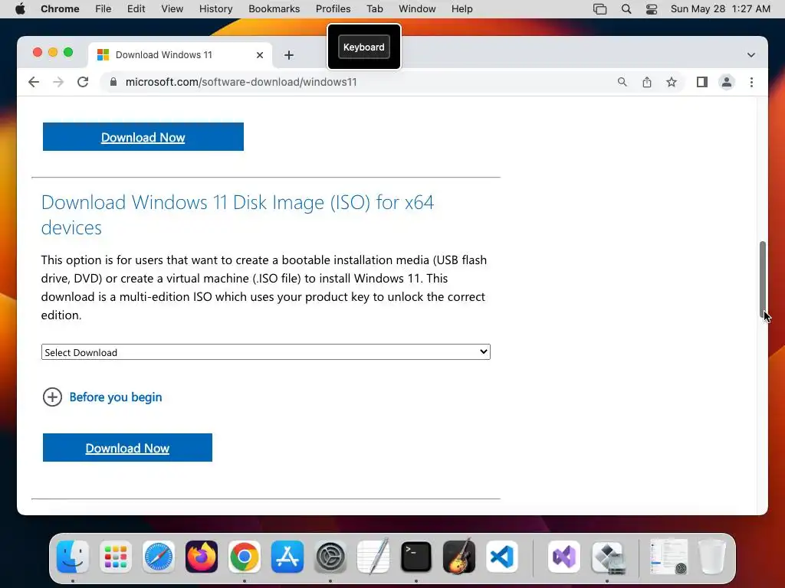Open Launchpad from the dock
Viewport: 785px width, 588px height.
(116, 557)
